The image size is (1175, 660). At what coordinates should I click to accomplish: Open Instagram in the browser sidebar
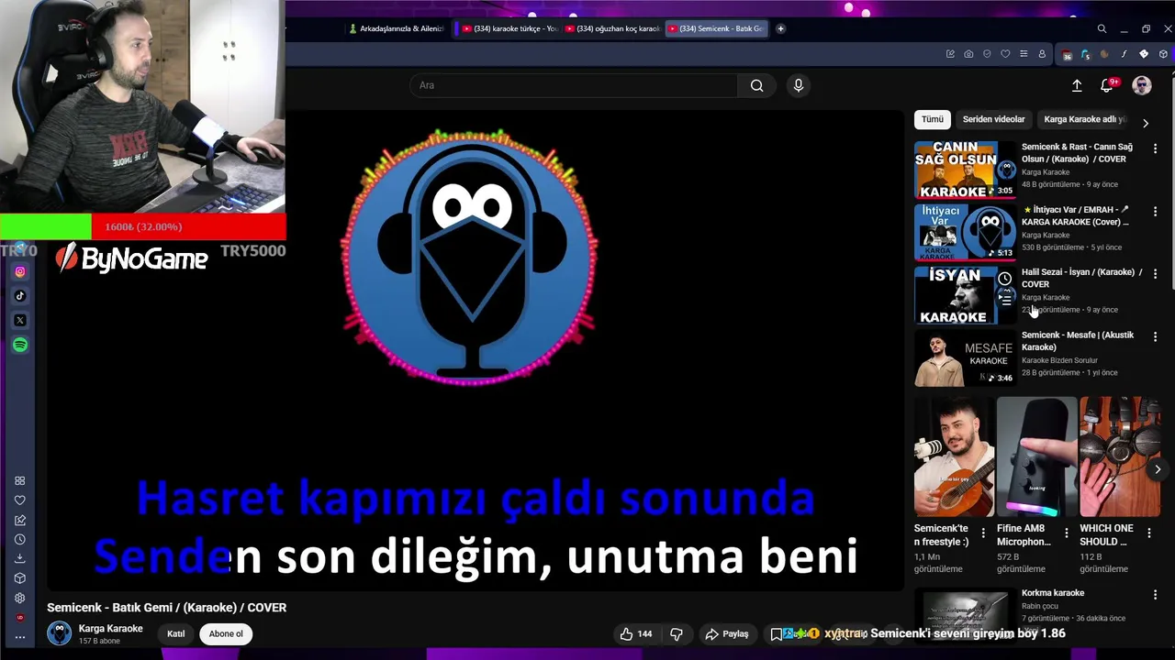coord(20,271)
